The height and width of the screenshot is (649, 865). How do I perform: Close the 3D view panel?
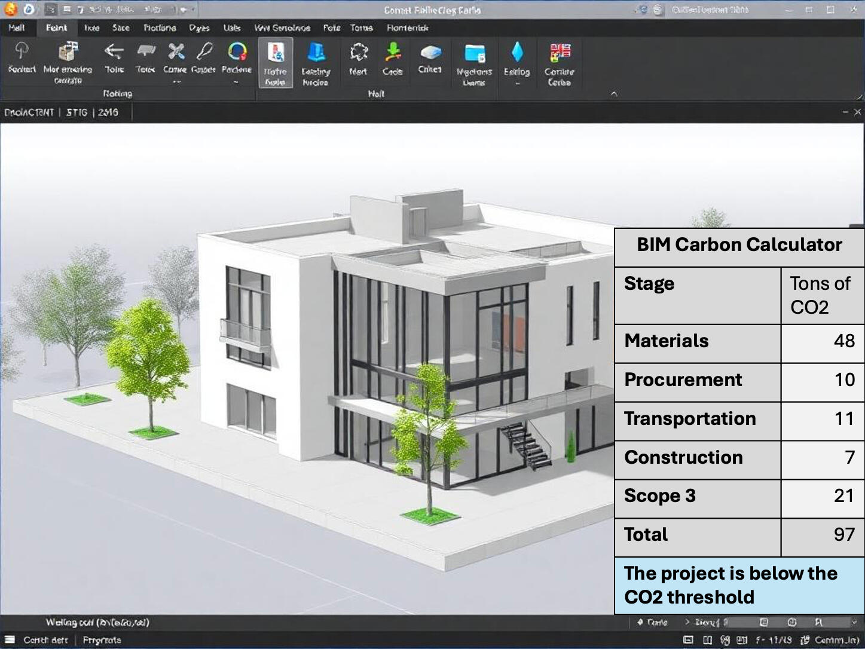click(x=857, y=112)
